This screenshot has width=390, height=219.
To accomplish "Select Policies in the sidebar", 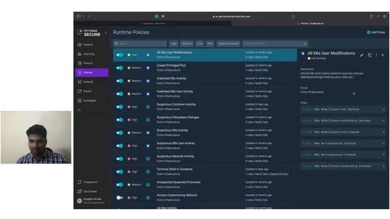I will point(91,72).
